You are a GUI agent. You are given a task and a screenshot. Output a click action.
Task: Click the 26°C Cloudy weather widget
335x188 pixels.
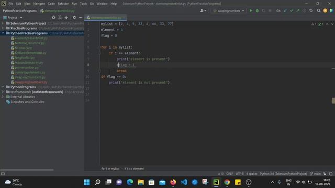tap(14, 182)
